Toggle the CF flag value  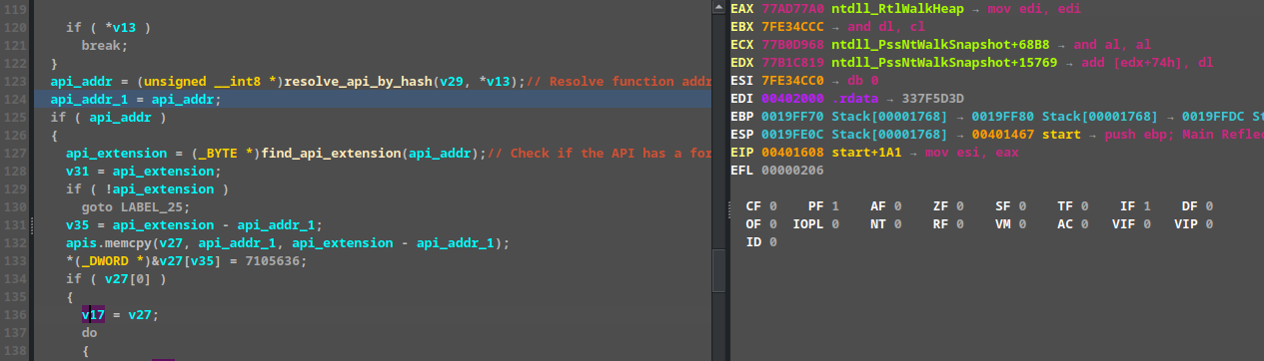pos(773,206)
